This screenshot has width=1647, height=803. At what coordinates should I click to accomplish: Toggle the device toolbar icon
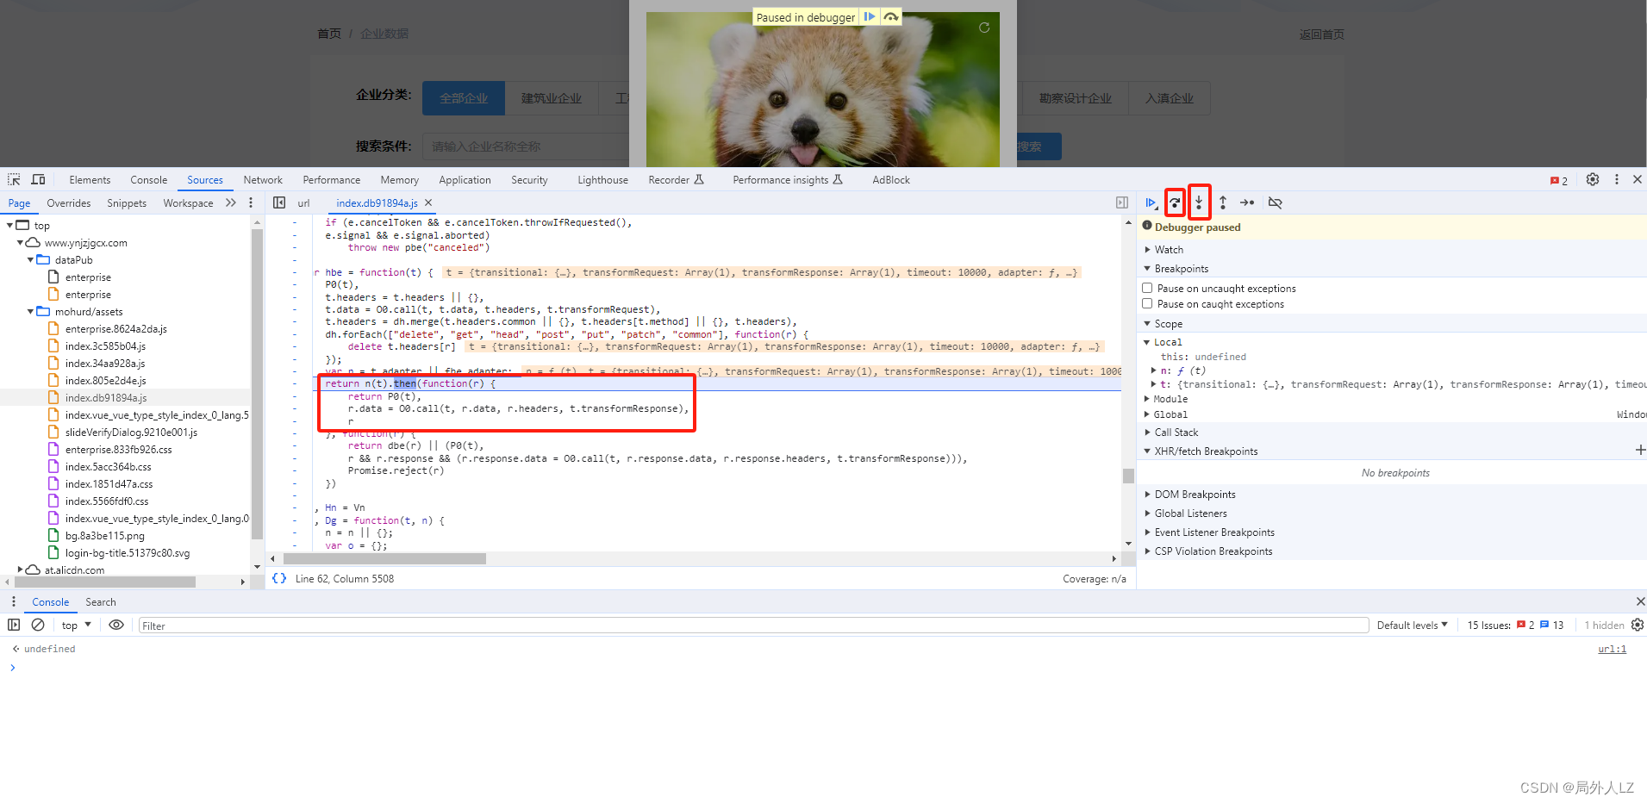[38, 179]
